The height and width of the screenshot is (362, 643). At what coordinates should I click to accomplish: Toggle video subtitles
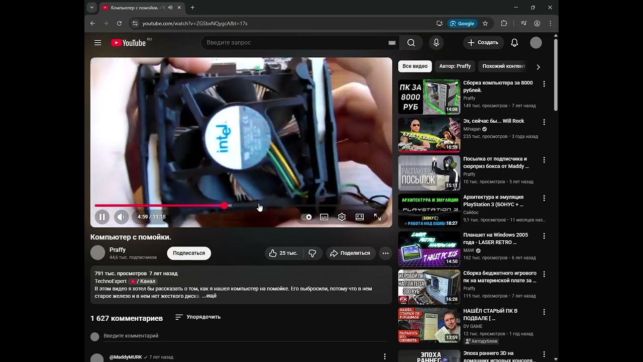pos(324,217)
